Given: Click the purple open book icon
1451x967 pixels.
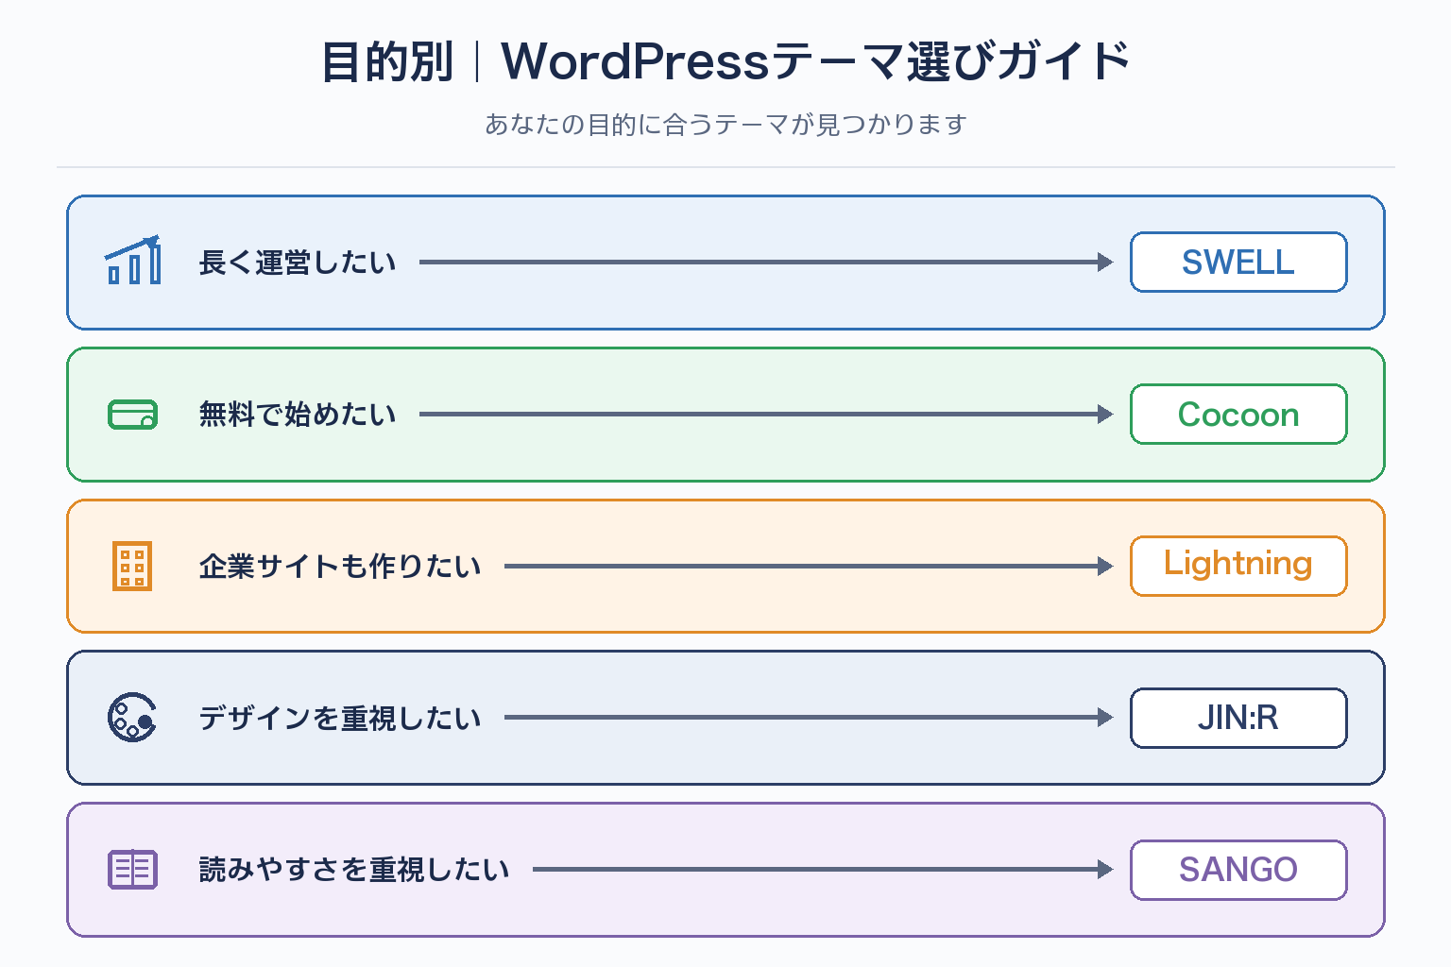Looking at the screenshot, I should pos(132,870).
